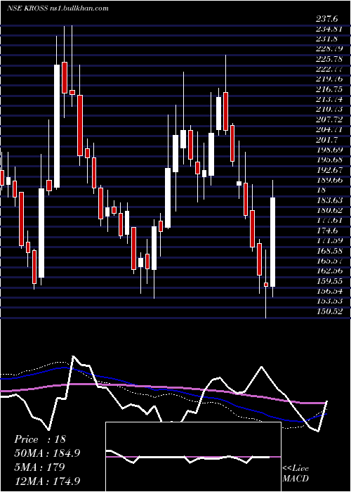The width and height of the screenshot is (351, 492).
Task: Click the 222.77 price axis label
Action: (329, 70)
